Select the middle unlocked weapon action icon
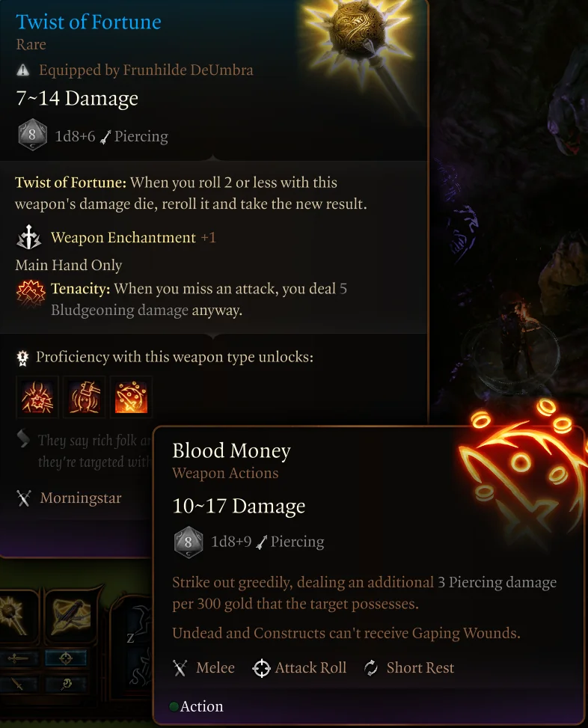The height and width of the screenshot is (728, 588). tap(85, 397)
